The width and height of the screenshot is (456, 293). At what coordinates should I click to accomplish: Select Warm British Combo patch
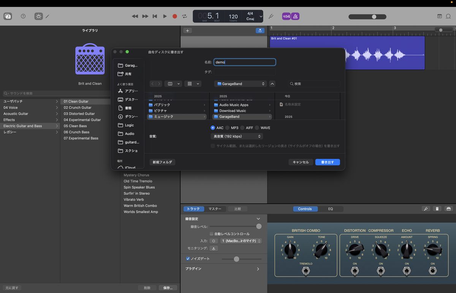140,206
